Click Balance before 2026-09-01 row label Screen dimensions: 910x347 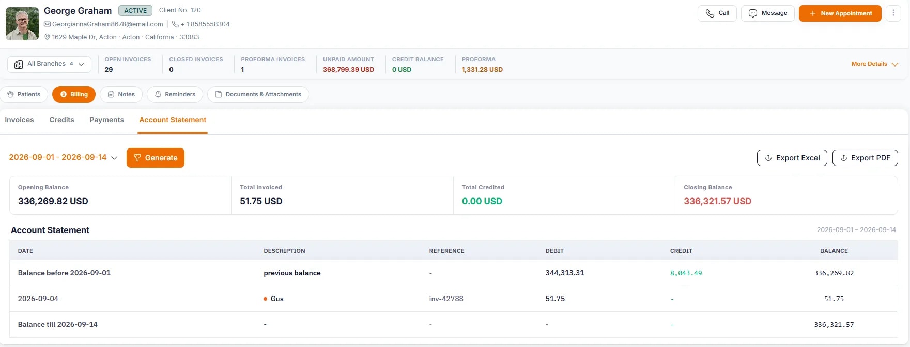tap(64, 273)
